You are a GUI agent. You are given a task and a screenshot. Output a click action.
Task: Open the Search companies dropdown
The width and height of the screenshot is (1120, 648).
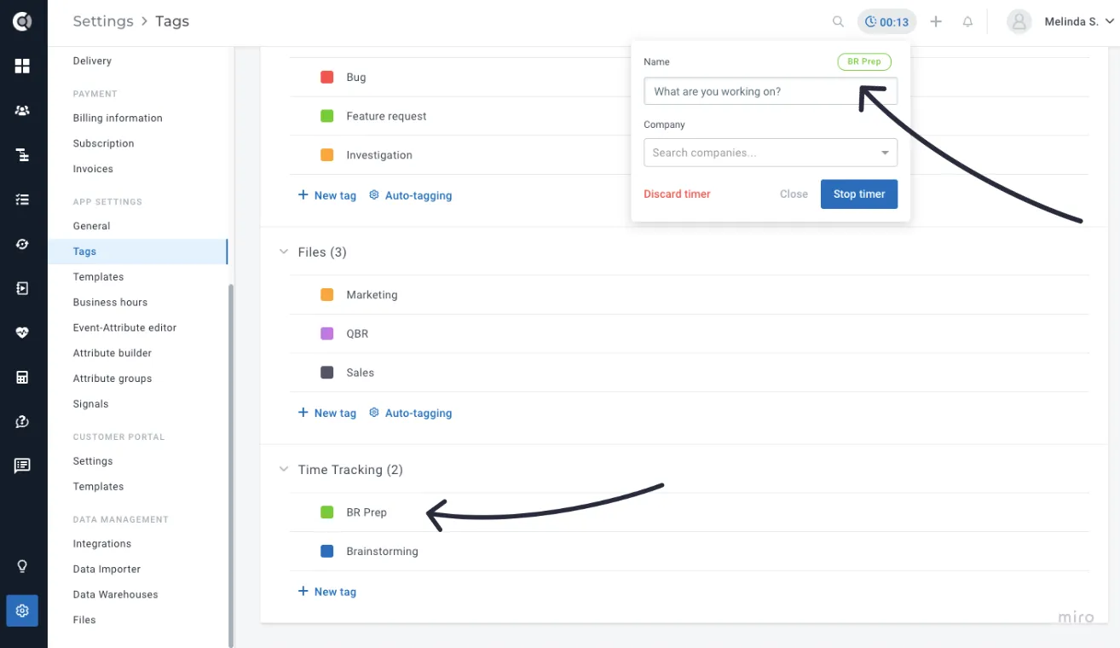coord(771,153)
